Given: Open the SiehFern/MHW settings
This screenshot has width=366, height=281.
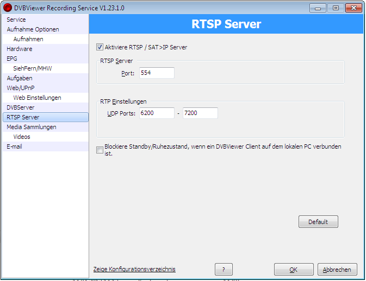Looking at the screenshot, I should coord(33,68).
